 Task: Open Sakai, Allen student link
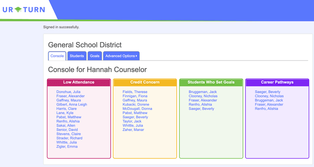tap(66, 126)
